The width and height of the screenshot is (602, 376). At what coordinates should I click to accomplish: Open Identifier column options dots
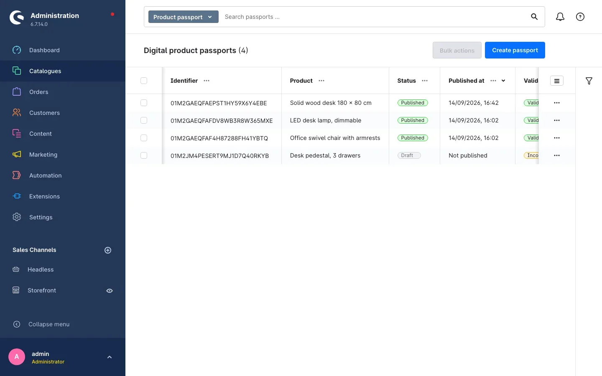(207, 81)
